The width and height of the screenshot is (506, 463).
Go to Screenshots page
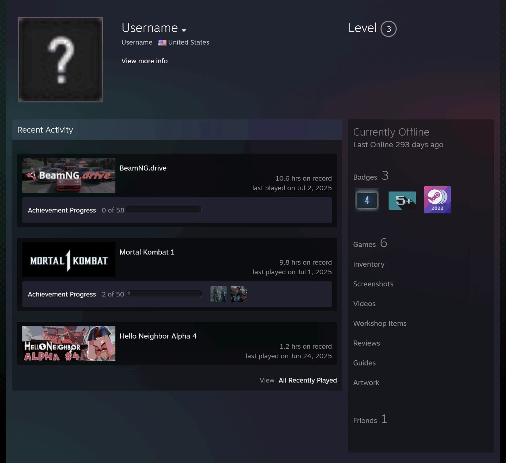click(x=373, y=284)
